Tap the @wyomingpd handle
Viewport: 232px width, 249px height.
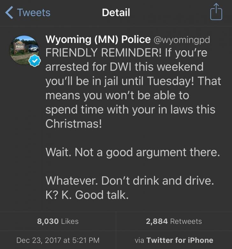coord(182,40)
